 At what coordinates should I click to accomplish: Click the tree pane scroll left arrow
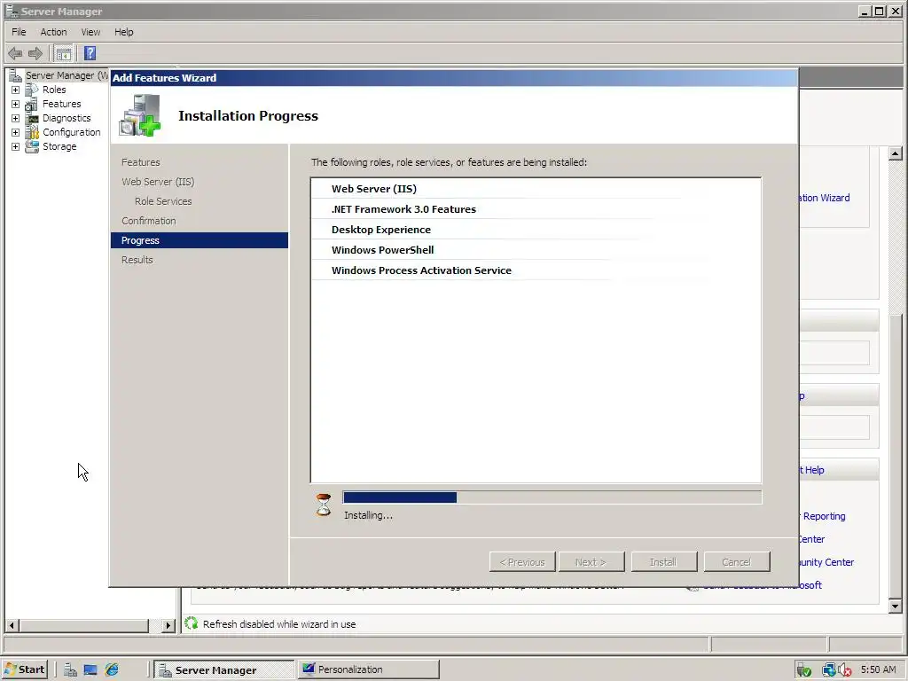click(12, 625)
